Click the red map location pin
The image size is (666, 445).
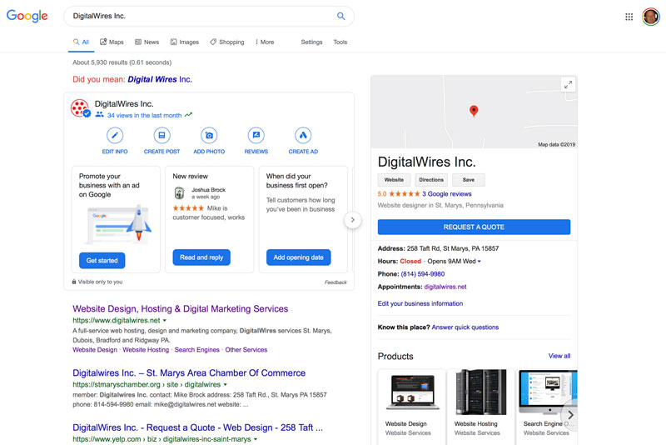(x=474, y=111)
